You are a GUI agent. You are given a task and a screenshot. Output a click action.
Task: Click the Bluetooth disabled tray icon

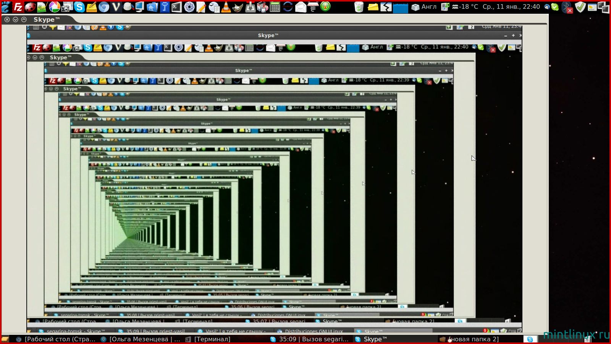tap(567, 7)
